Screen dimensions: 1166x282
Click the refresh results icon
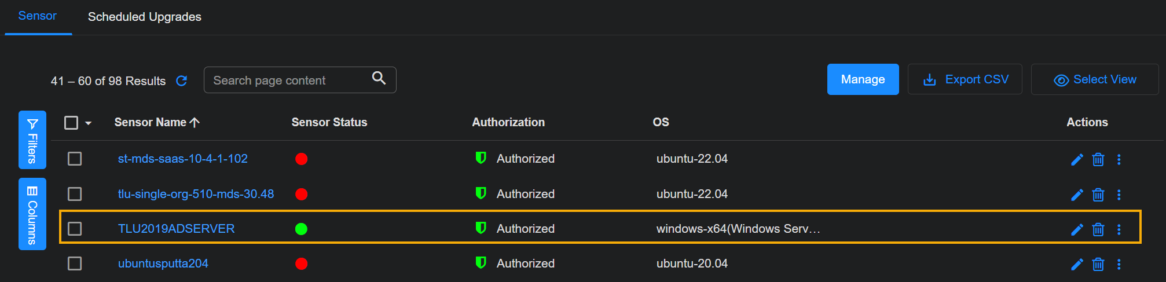[181, 81]
